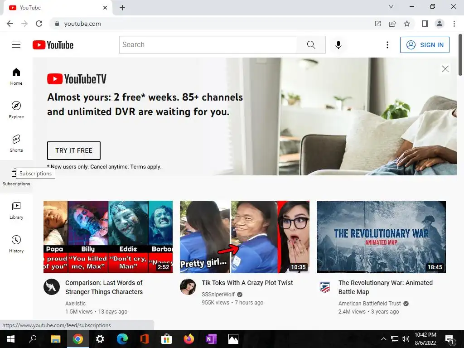Click title Comparison: Last Words of Stranger Things
Screen dimensions: 464x348
(x=104, y=287)
